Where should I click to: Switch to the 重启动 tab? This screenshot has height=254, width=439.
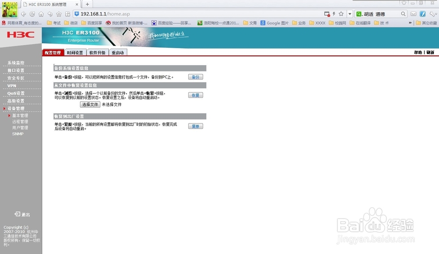click(118, 53)
